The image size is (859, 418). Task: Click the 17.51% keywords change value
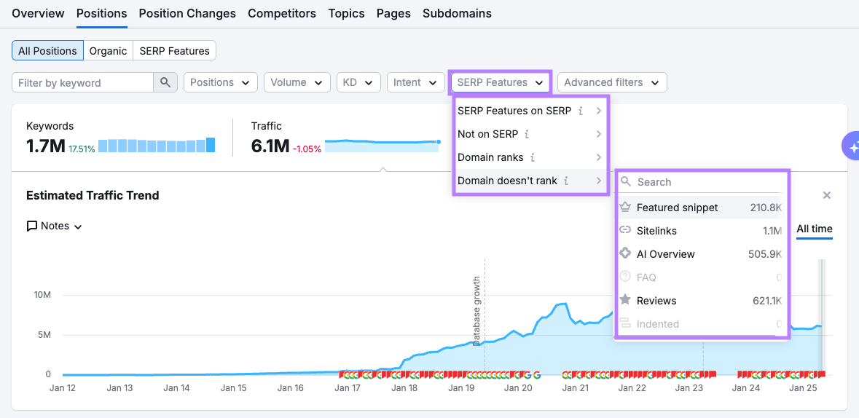(x=82, y=149)
